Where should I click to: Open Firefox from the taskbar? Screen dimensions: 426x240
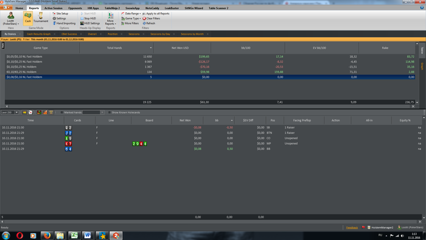[47, 235]
